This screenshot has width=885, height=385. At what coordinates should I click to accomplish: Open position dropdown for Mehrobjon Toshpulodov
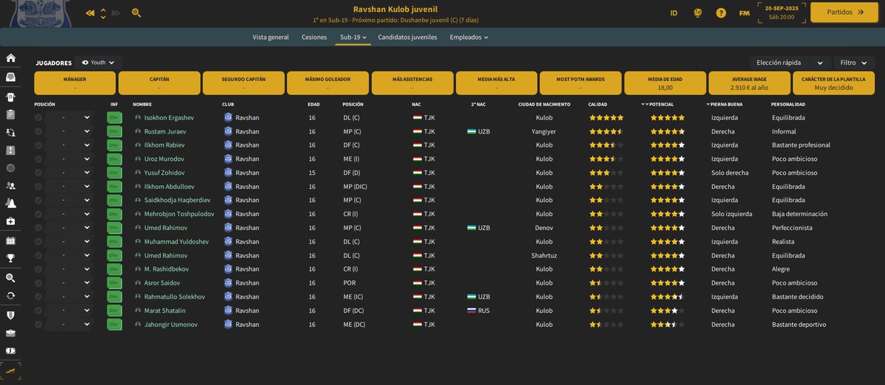click(71, 214)
